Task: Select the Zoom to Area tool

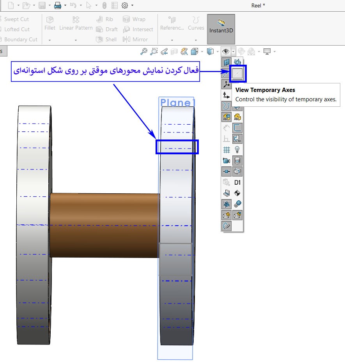Action: tap(154, 51)
